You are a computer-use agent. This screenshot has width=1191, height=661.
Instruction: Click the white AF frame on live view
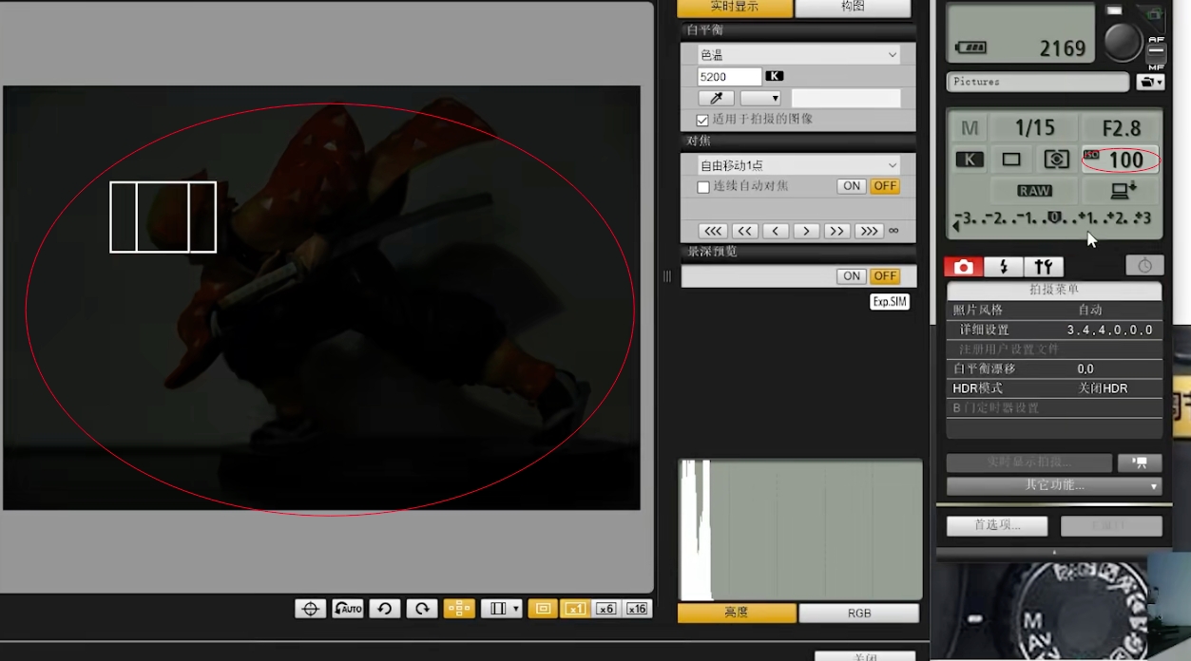[x=163, y=217]
